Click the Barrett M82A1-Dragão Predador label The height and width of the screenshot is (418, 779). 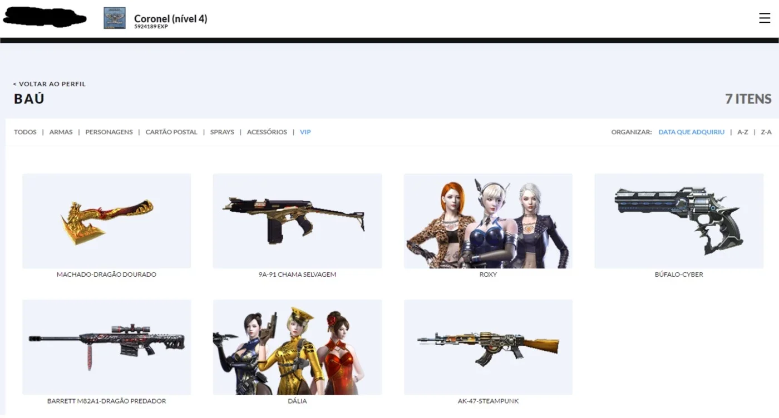107,401
